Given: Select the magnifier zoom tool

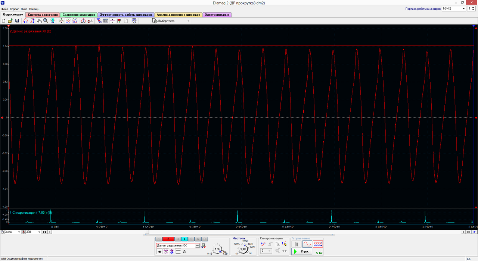Looking at the screenshot, I should pos(46,21).
